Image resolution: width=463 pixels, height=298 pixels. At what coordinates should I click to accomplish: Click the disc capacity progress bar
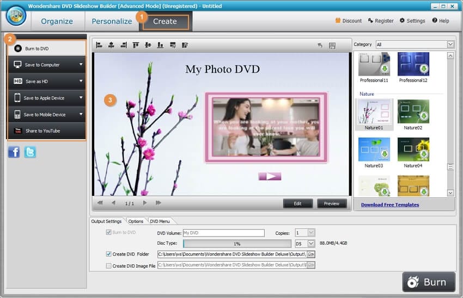[x=237, y=244]
